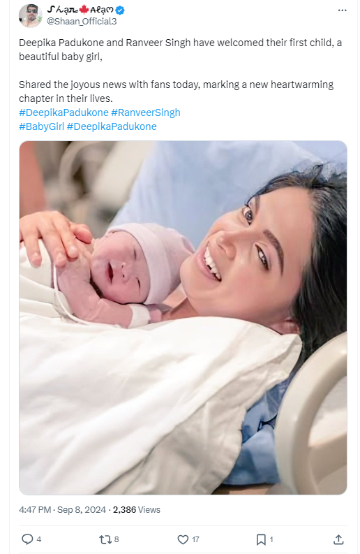
Task: Open the #RanveerSingh hashtag
Action: (x=146, y=112)
